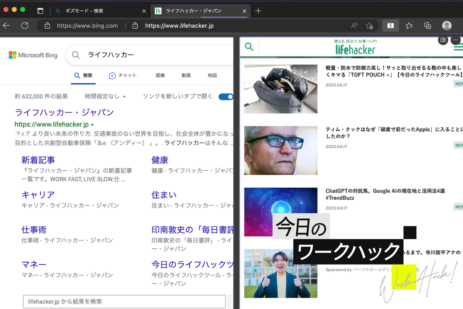
Task: Open the 時間指定なし filter dropdown
Action: point(104,97)
